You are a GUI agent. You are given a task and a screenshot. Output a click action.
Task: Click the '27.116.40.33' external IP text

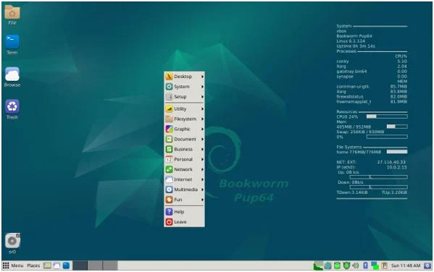click(391, 162)
